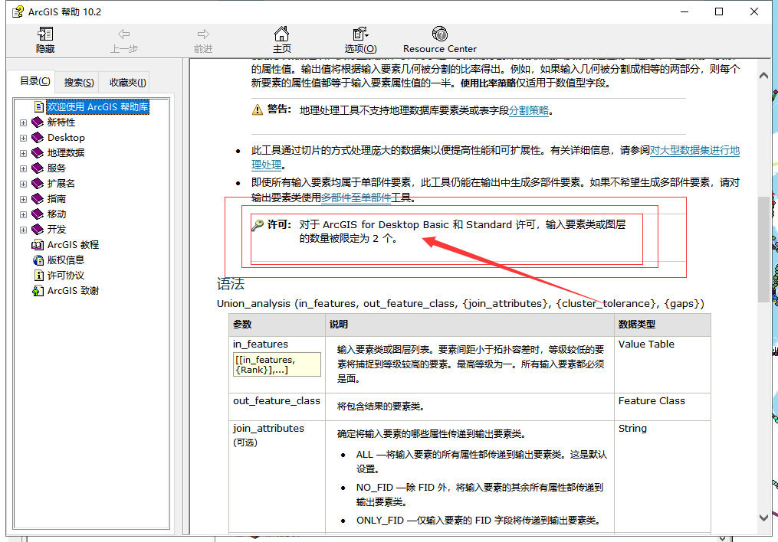Expand the 服务 tree node
778x542 pixels.
coord(23,168)
